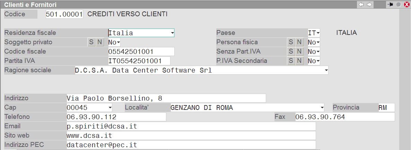Click the Email field
This screenshot has height=150, width=411.
191,126
